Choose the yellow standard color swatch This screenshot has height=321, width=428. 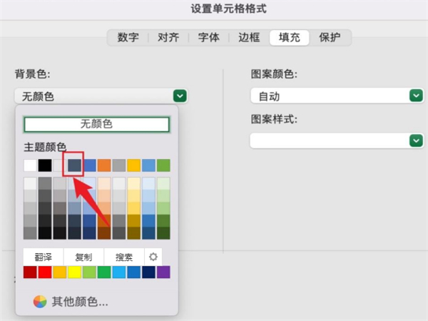pos(74,272)
